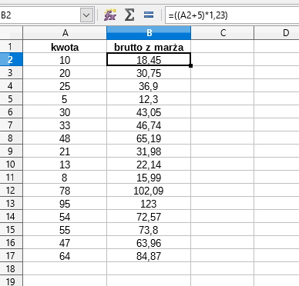This screenshot has width=299, height=286.
Task: Select row 18 header
Action: [11, 268]
